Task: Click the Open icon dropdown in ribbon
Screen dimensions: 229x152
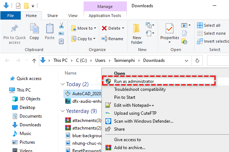Action: point(186,25)
